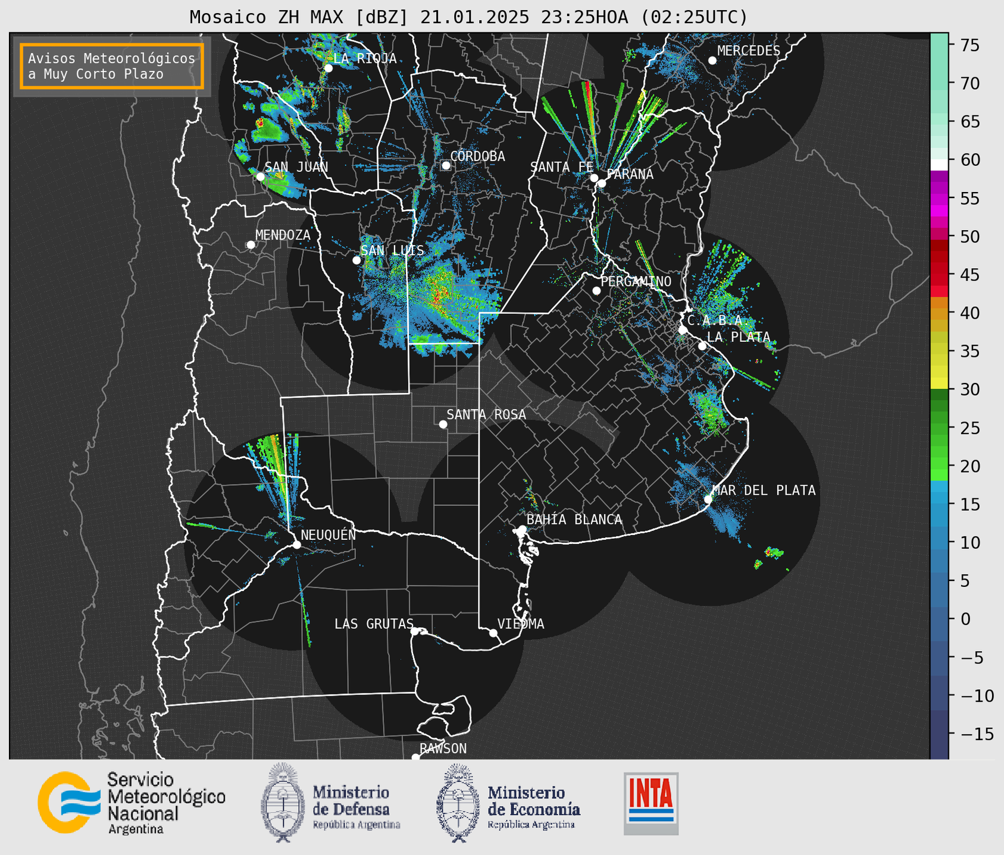Select the LA RIOJA city marker
The image size is (1004, 855).
(x=328, y=68)
